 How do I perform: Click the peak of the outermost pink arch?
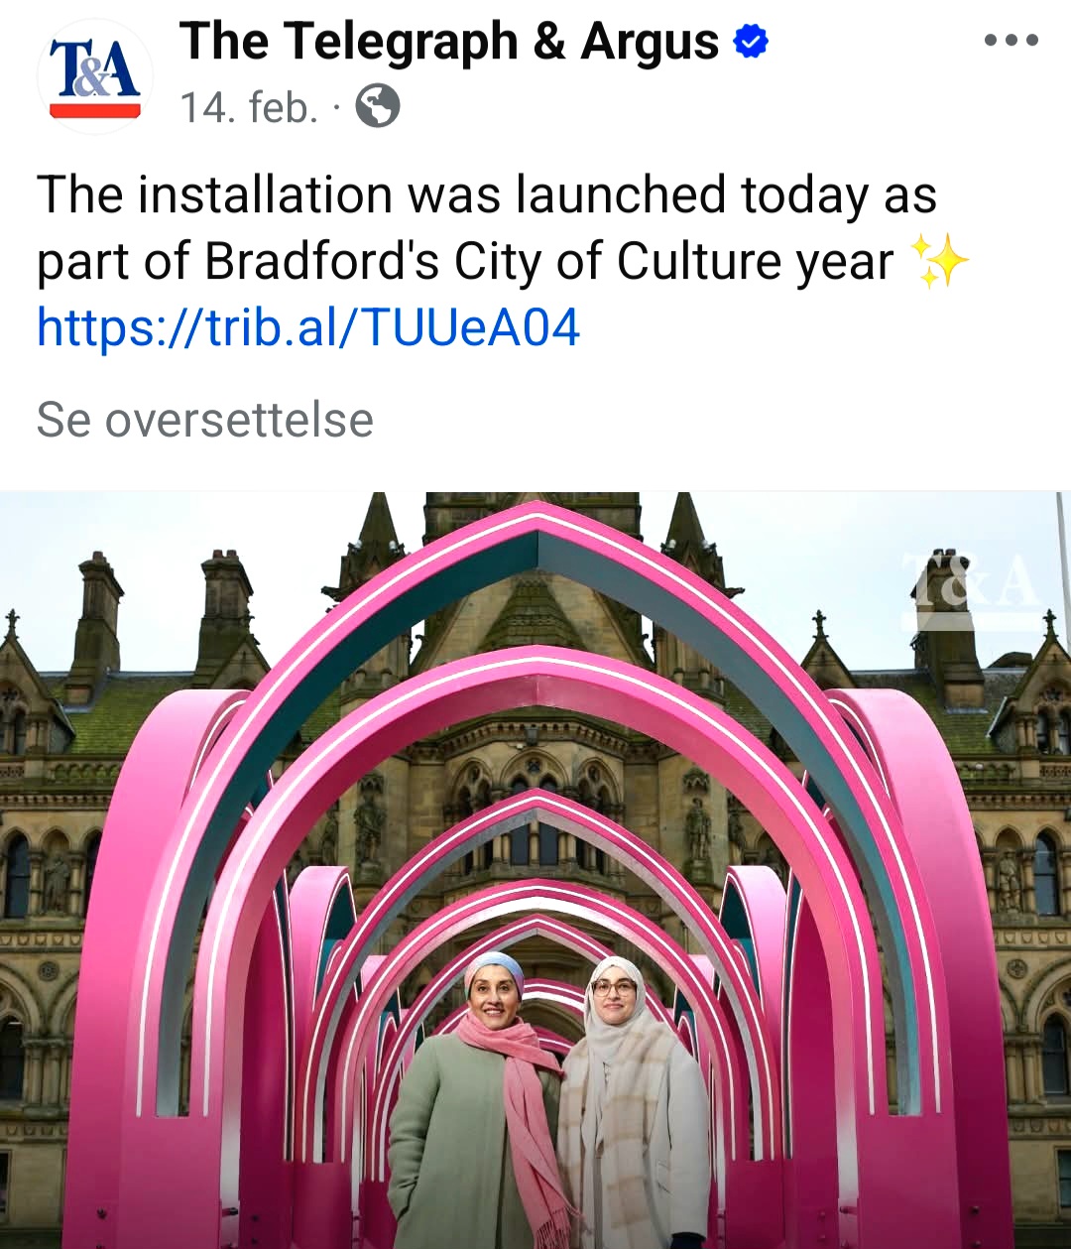pos(538,512)
